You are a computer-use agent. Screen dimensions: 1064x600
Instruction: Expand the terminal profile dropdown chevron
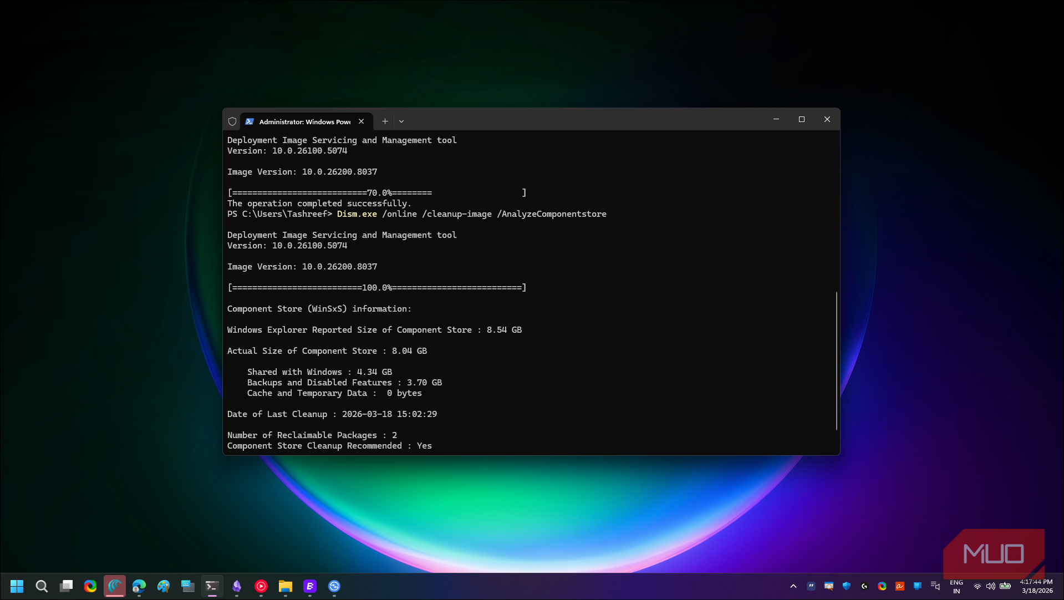coord(401,121)
